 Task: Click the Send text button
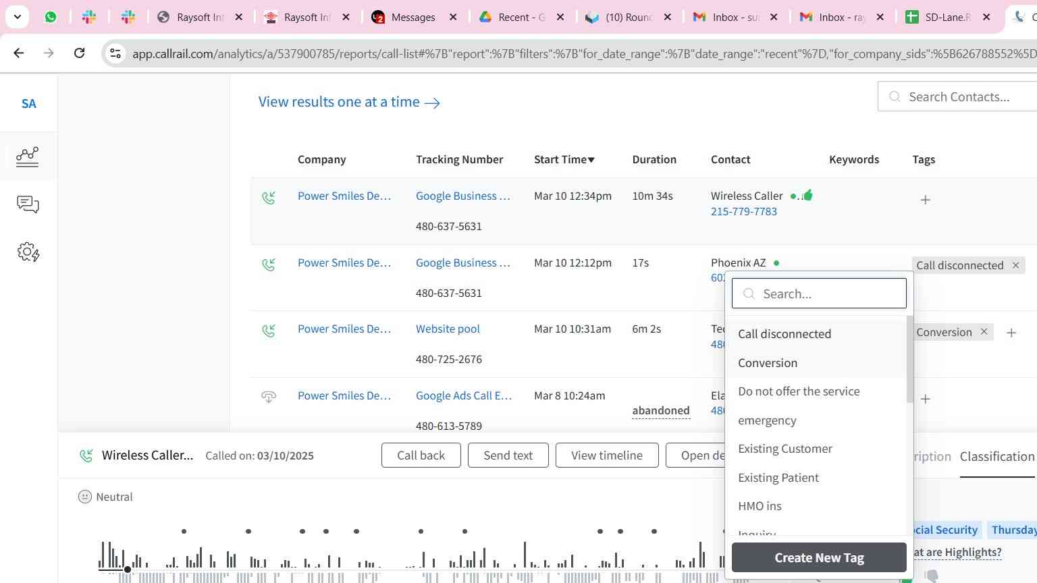click(x=508, y=455)
